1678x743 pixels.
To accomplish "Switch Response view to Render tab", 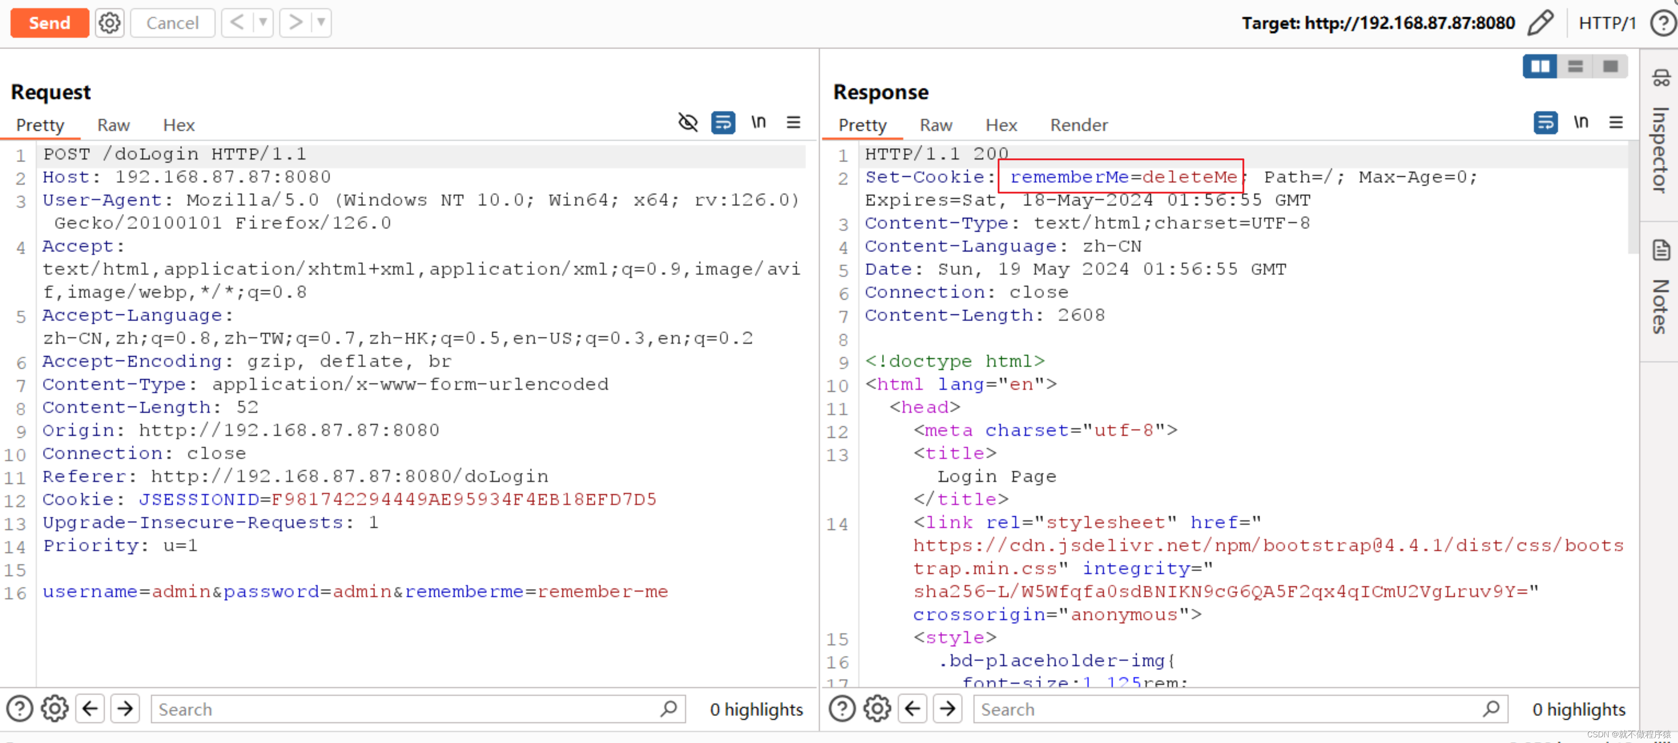I will 1078,125.
